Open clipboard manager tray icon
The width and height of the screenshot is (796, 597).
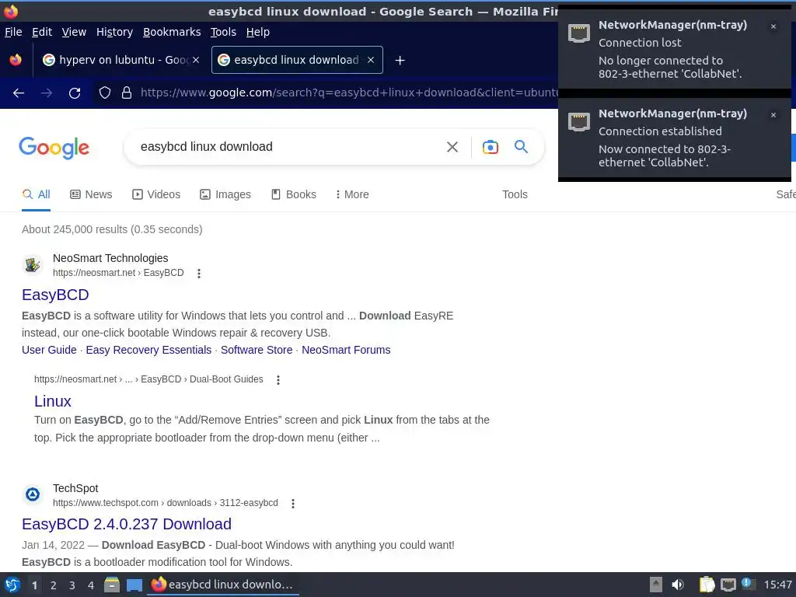707,585
